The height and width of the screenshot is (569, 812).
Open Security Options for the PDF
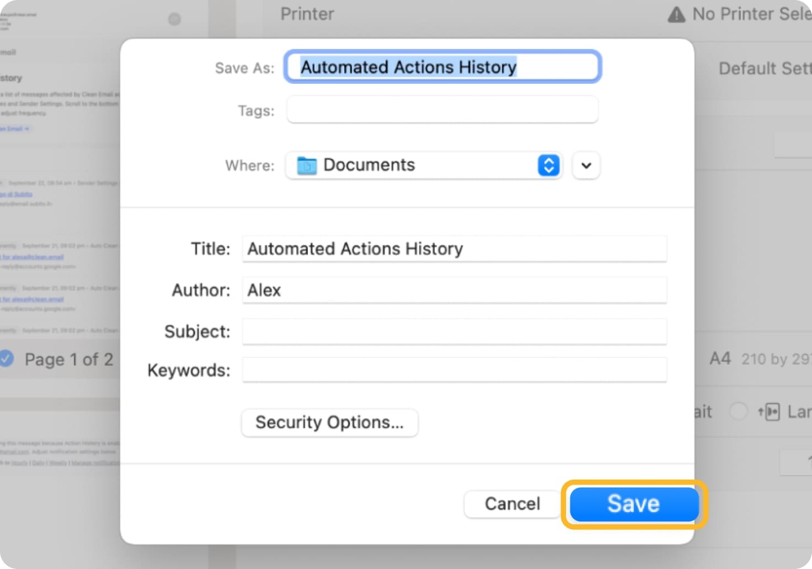tap(329, 422)
